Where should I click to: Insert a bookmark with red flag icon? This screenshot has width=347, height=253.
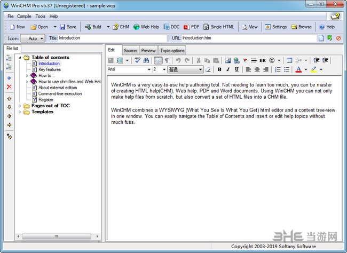click(245, 60)
